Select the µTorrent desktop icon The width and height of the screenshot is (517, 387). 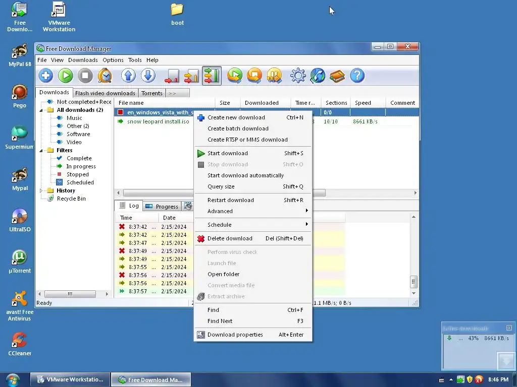click(20, 262)
